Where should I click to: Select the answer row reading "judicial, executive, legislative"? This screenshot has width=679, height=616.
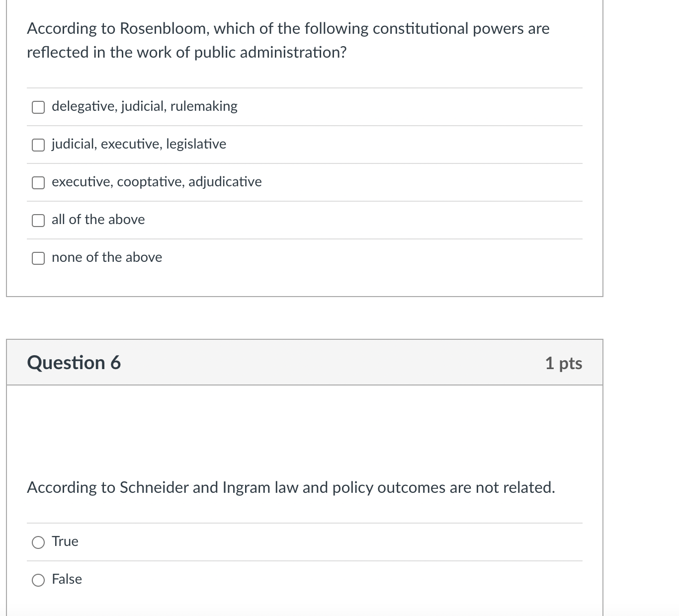click(x=138, y=145)
